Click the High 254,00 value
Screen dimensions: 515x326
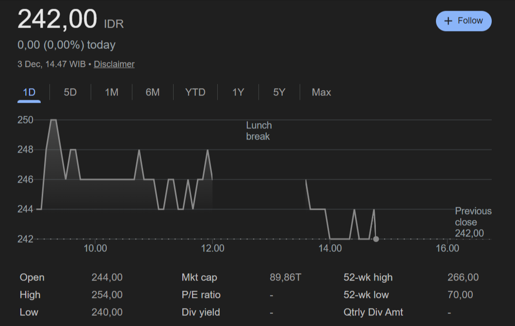(107, 295)
